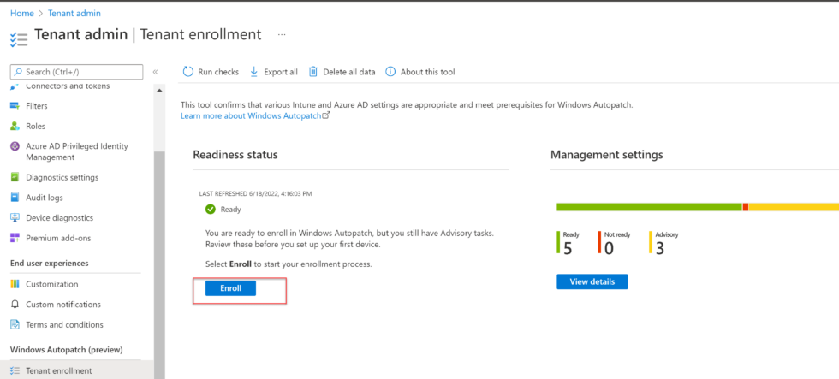The image size is (839, 379).
Task: Click green Ready segment of status bar
Action: 649,207
